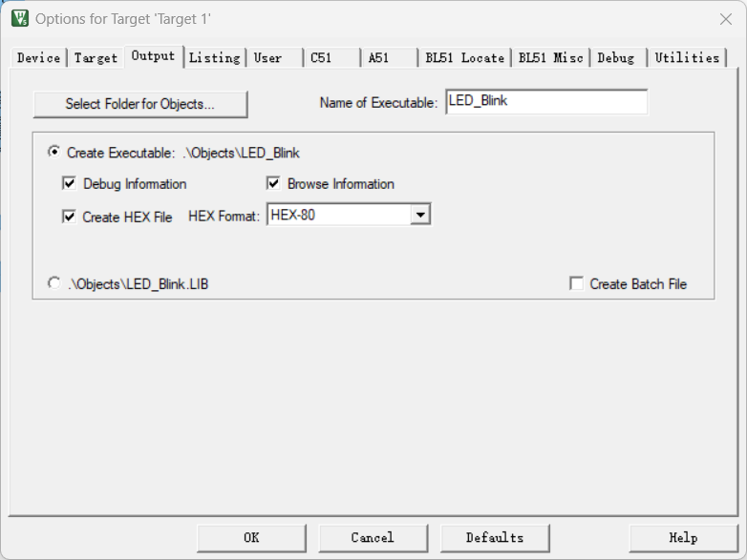This screenshot has width=747, height=560.
Task: Go to the Listing tab
Action: click(x=214, y=58)
